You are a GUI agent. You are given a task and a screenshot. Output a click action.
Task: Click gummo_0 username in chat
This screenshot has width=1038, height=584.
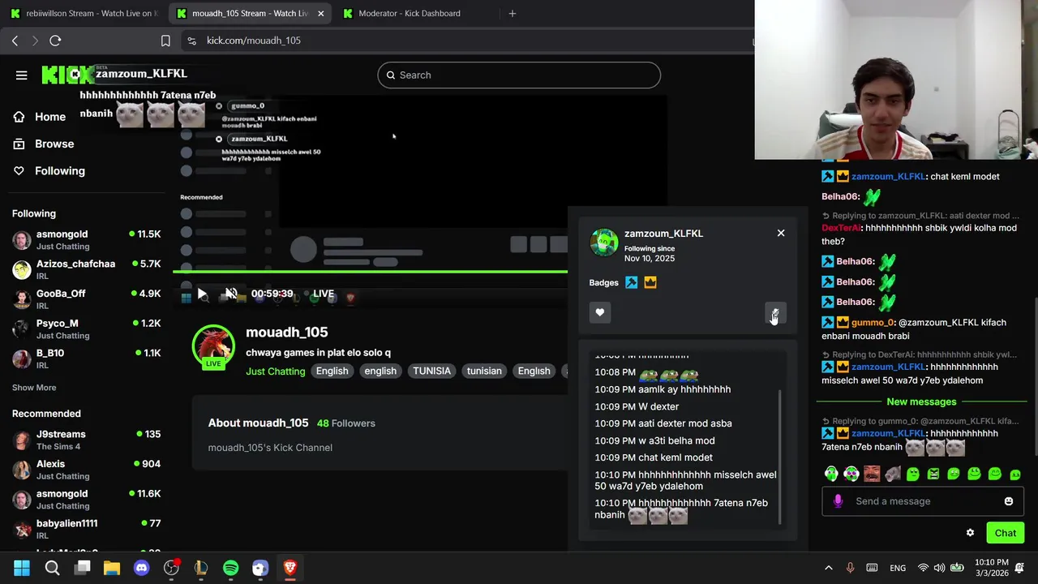point(873,323)
